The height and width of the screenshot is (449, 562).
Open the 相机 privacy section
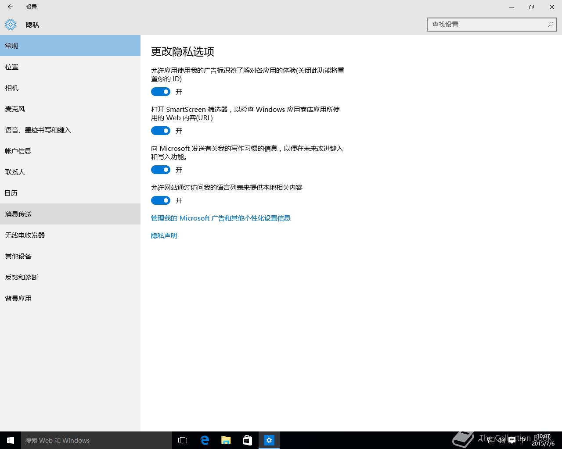coord(70,88)
